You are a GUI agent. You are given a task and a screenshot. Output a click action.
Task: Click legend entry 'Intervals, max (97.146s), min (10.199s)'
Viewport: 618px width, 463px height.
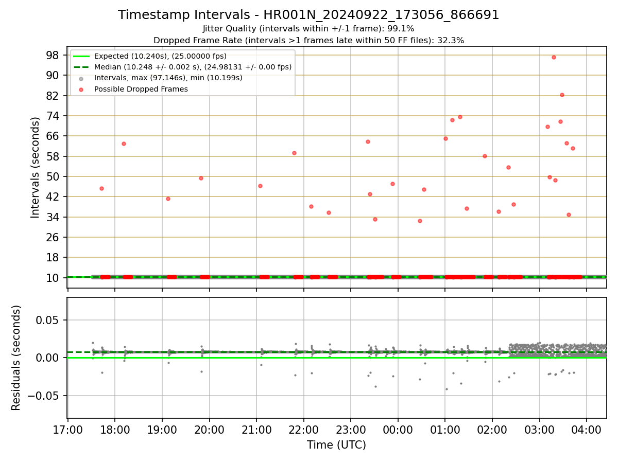point(168,78)
